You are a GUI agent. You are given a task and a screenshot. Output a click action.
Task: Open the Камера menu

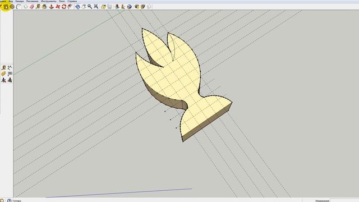(20, 1)
